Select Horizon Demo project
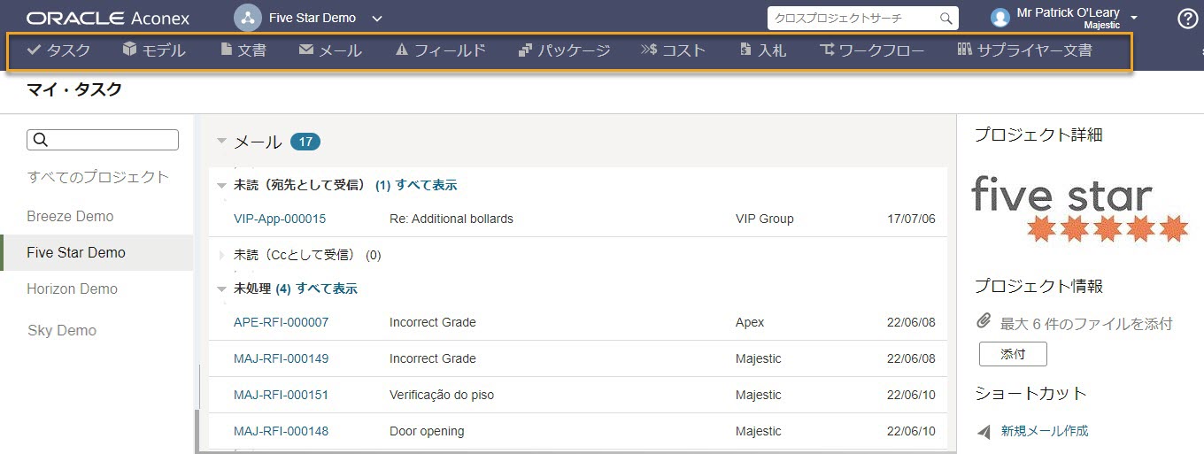 72,289
